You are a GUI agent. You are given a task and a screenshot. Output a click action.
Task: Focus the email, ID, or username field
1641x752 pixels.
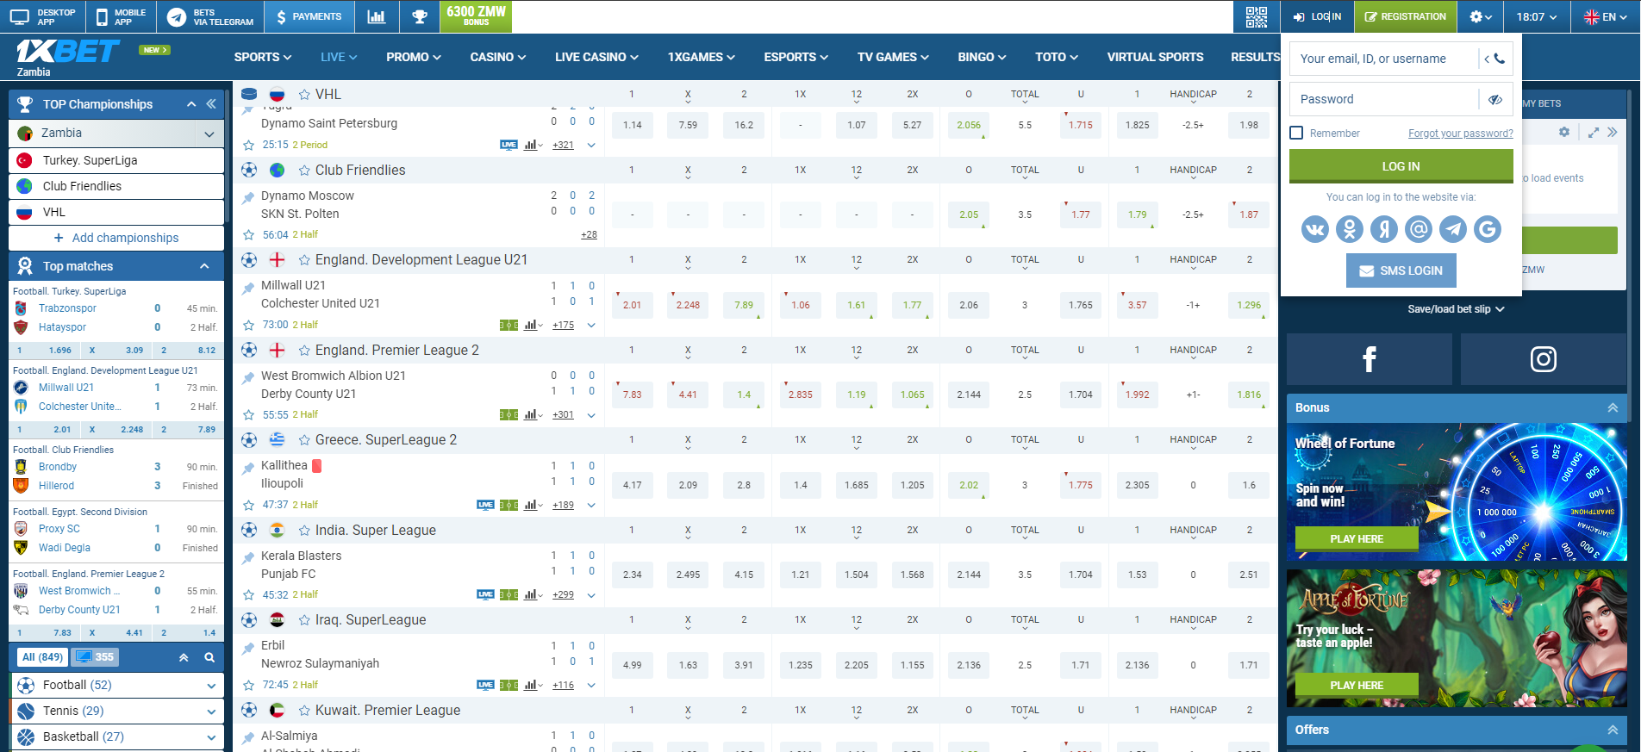click(1384, 59)
